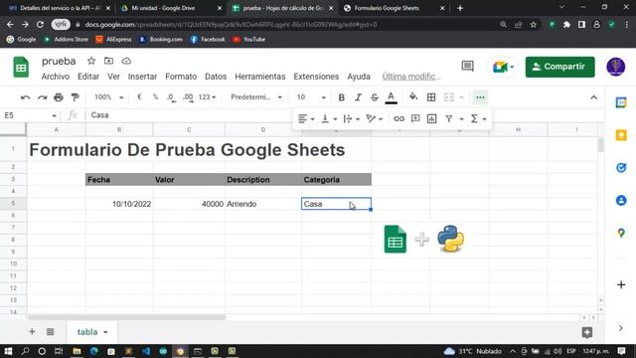This screenshot has width=636, height=358.
Task: Increase decimal places icon
Action: 188,97
